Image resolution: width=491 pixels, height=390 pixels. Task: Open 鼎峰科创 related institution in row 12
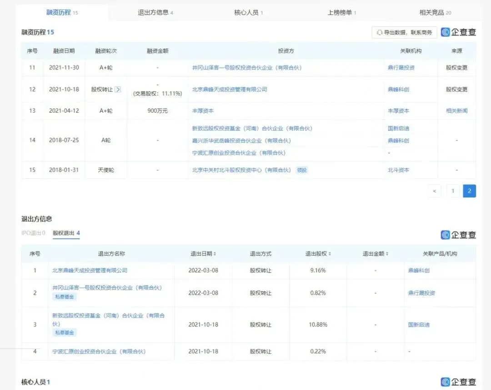coord(398,90)
